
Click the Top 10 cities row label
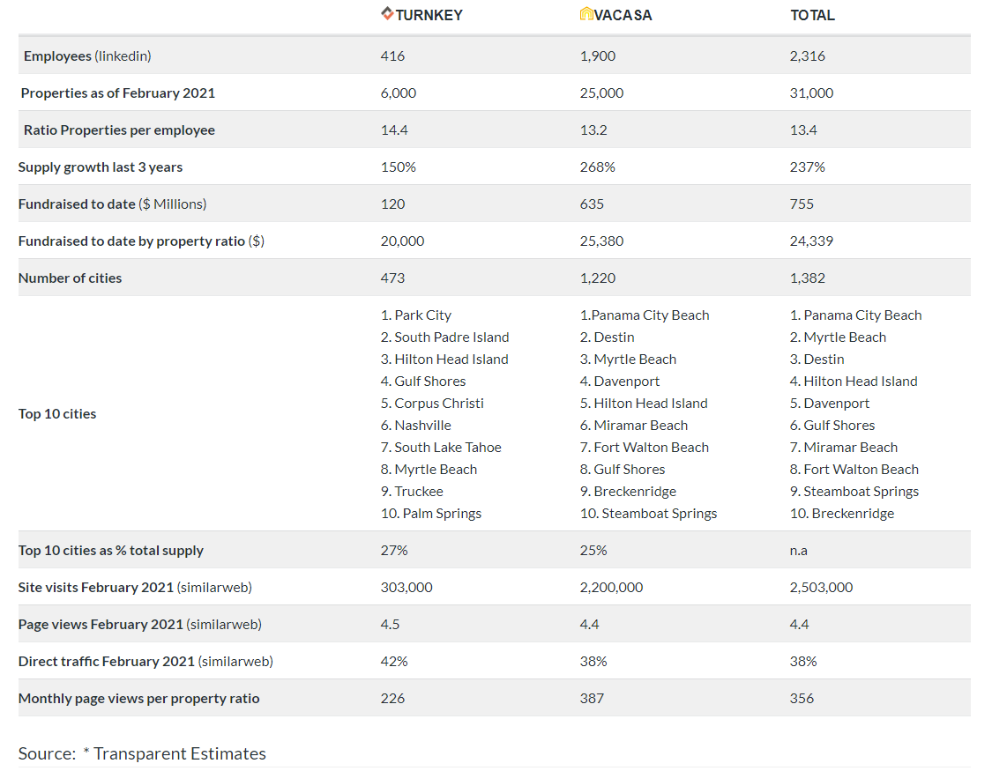pos(57,414)
